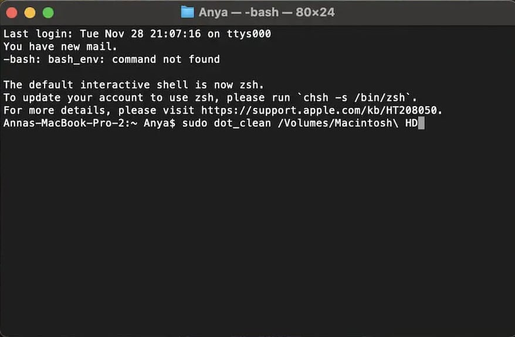Click the blue folder icon in title bar

point(187,12)
